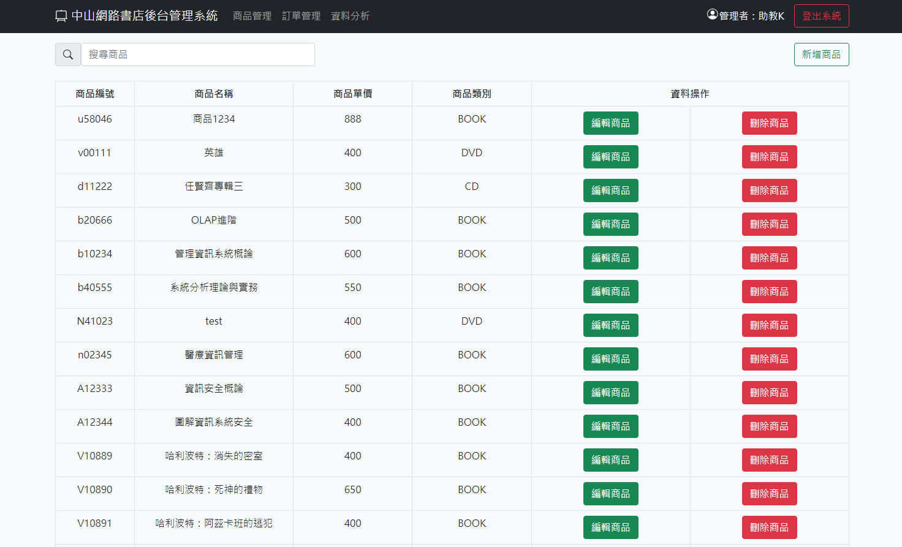This screenshot has height=547, width=902.
Task: Click the 商品單價 column header
Action: tap(353, 94)
